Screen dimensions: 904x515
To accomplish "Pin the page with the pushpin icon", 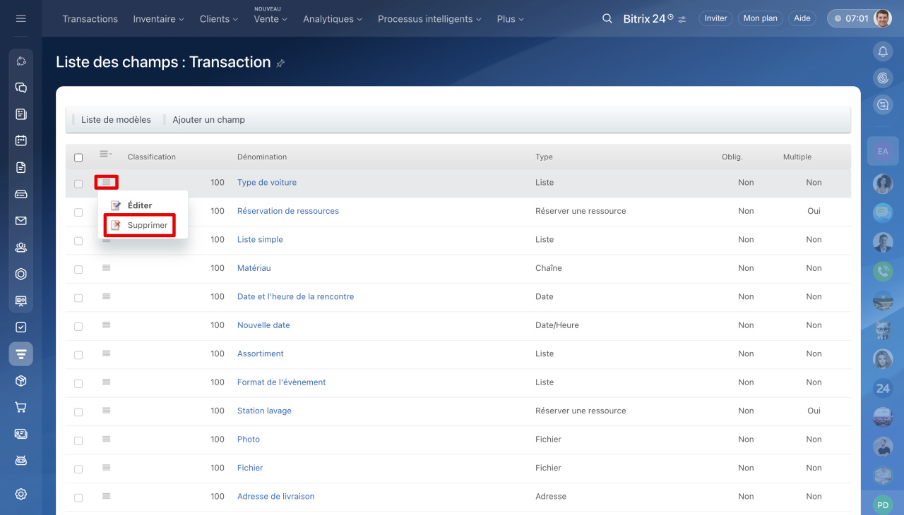I will point(280,63).
